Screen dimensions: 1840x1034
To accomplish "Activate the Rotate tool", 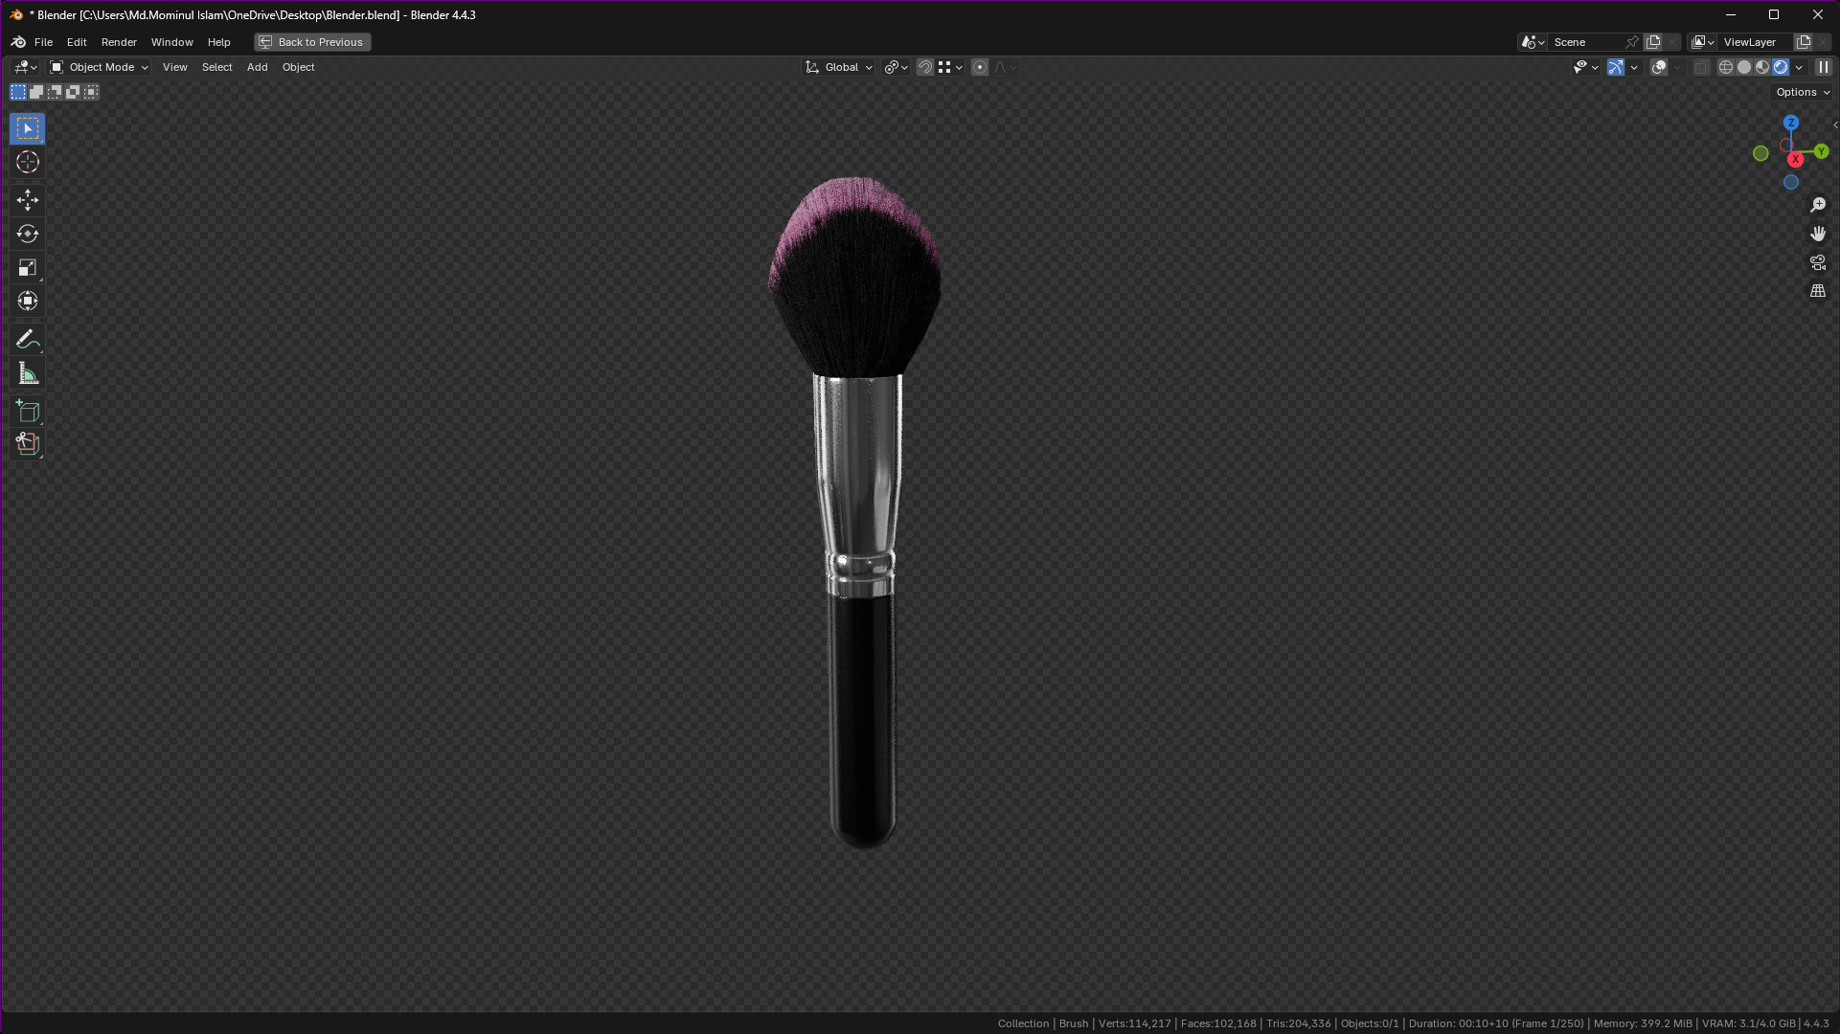I will pyautogui.click(x=27, y=234).
